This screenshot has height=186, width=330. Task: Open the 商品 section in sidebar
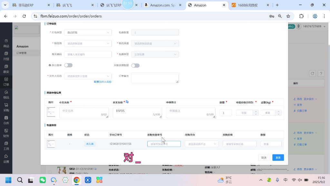(6, 44)
